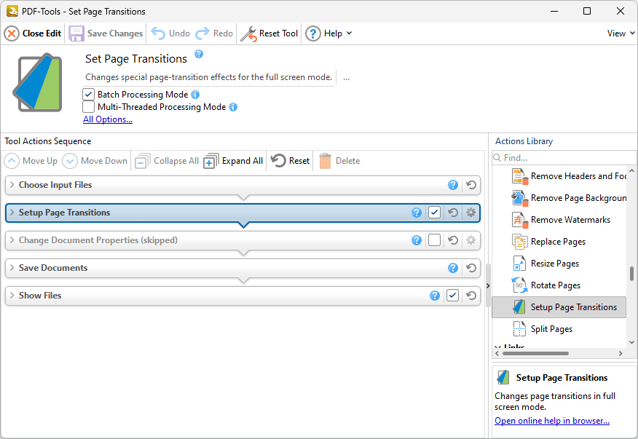The image size is (638, 439).
Task: Open the Help dropdown arrow
Action: point(349,33)
